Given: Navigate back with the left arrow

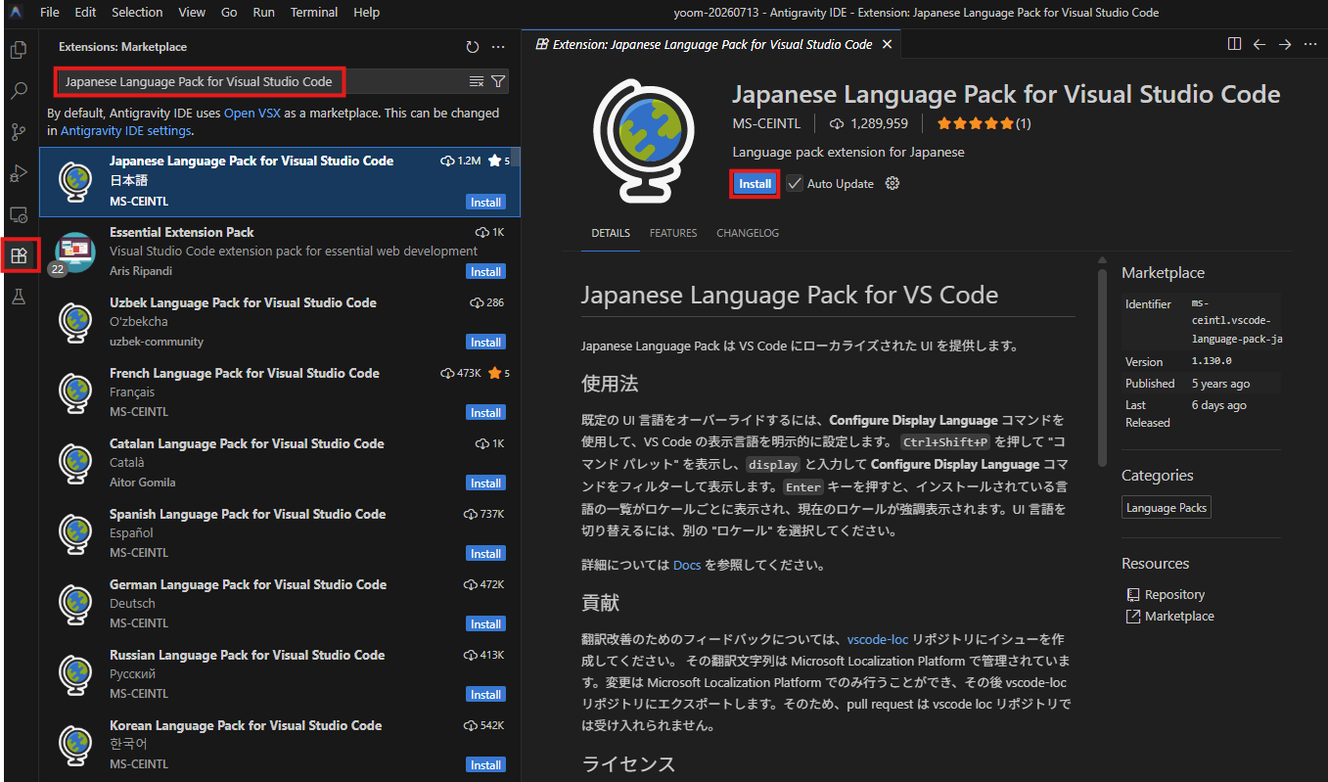Looking at the screenshot, I should [x=1259, y=44].
